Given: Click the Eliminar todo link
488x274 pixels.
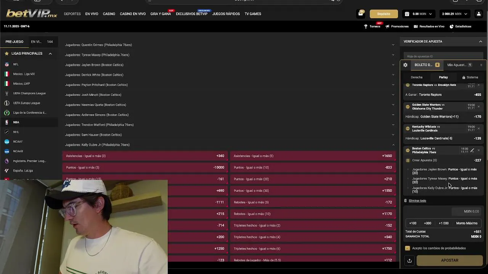Looking at the screenshot, I should pos(417,201).
